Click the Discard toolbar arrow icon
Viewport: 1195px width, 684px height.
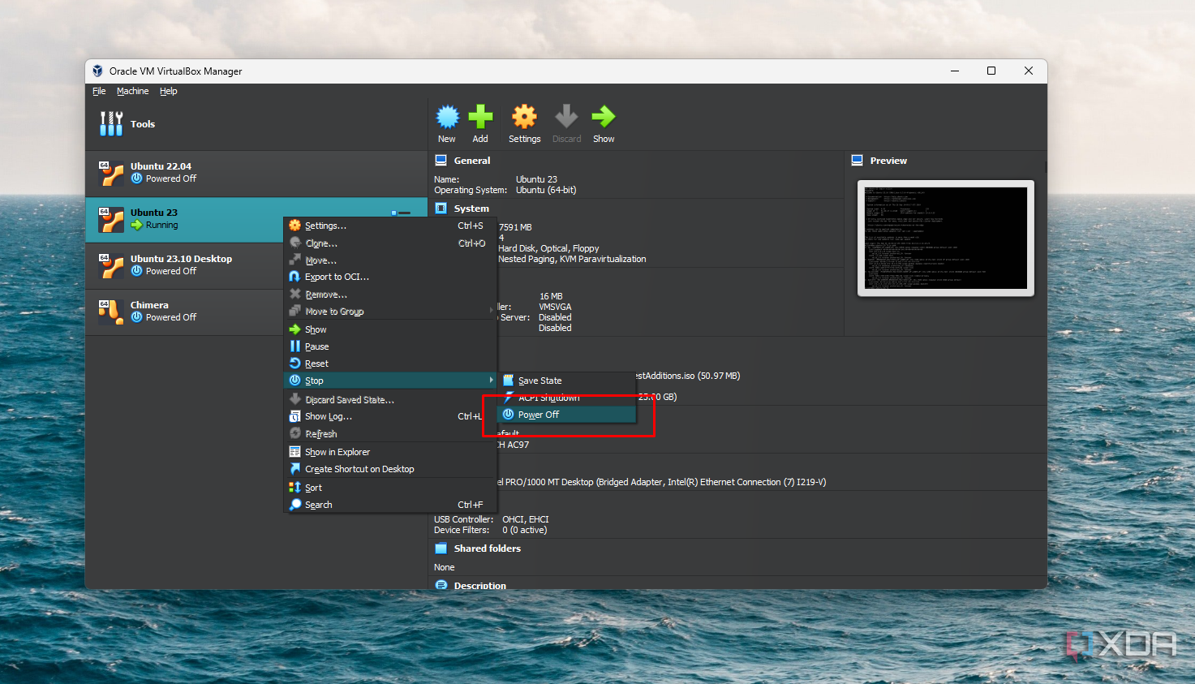pos(566,118)
